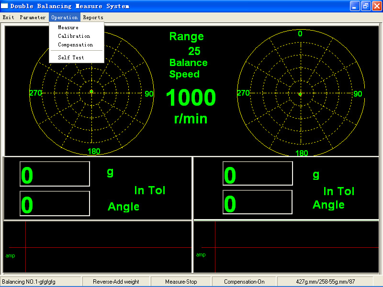
Task: Select Measure from the Operation menu
Action: [x=68, y=28]
